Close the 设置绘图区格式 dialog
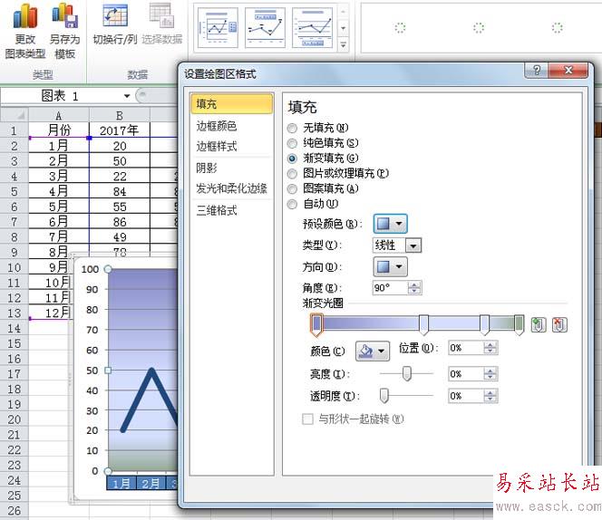Viewport: 602px width, 520px height. [x=568, y=71]
